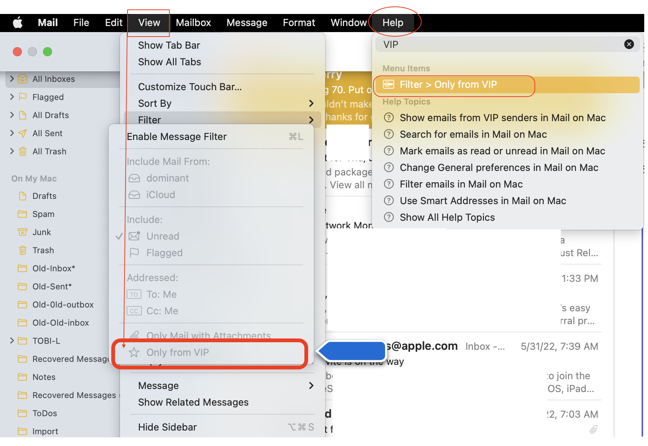
Task: Click the All Sent paper plane icon
Action: 23,133
